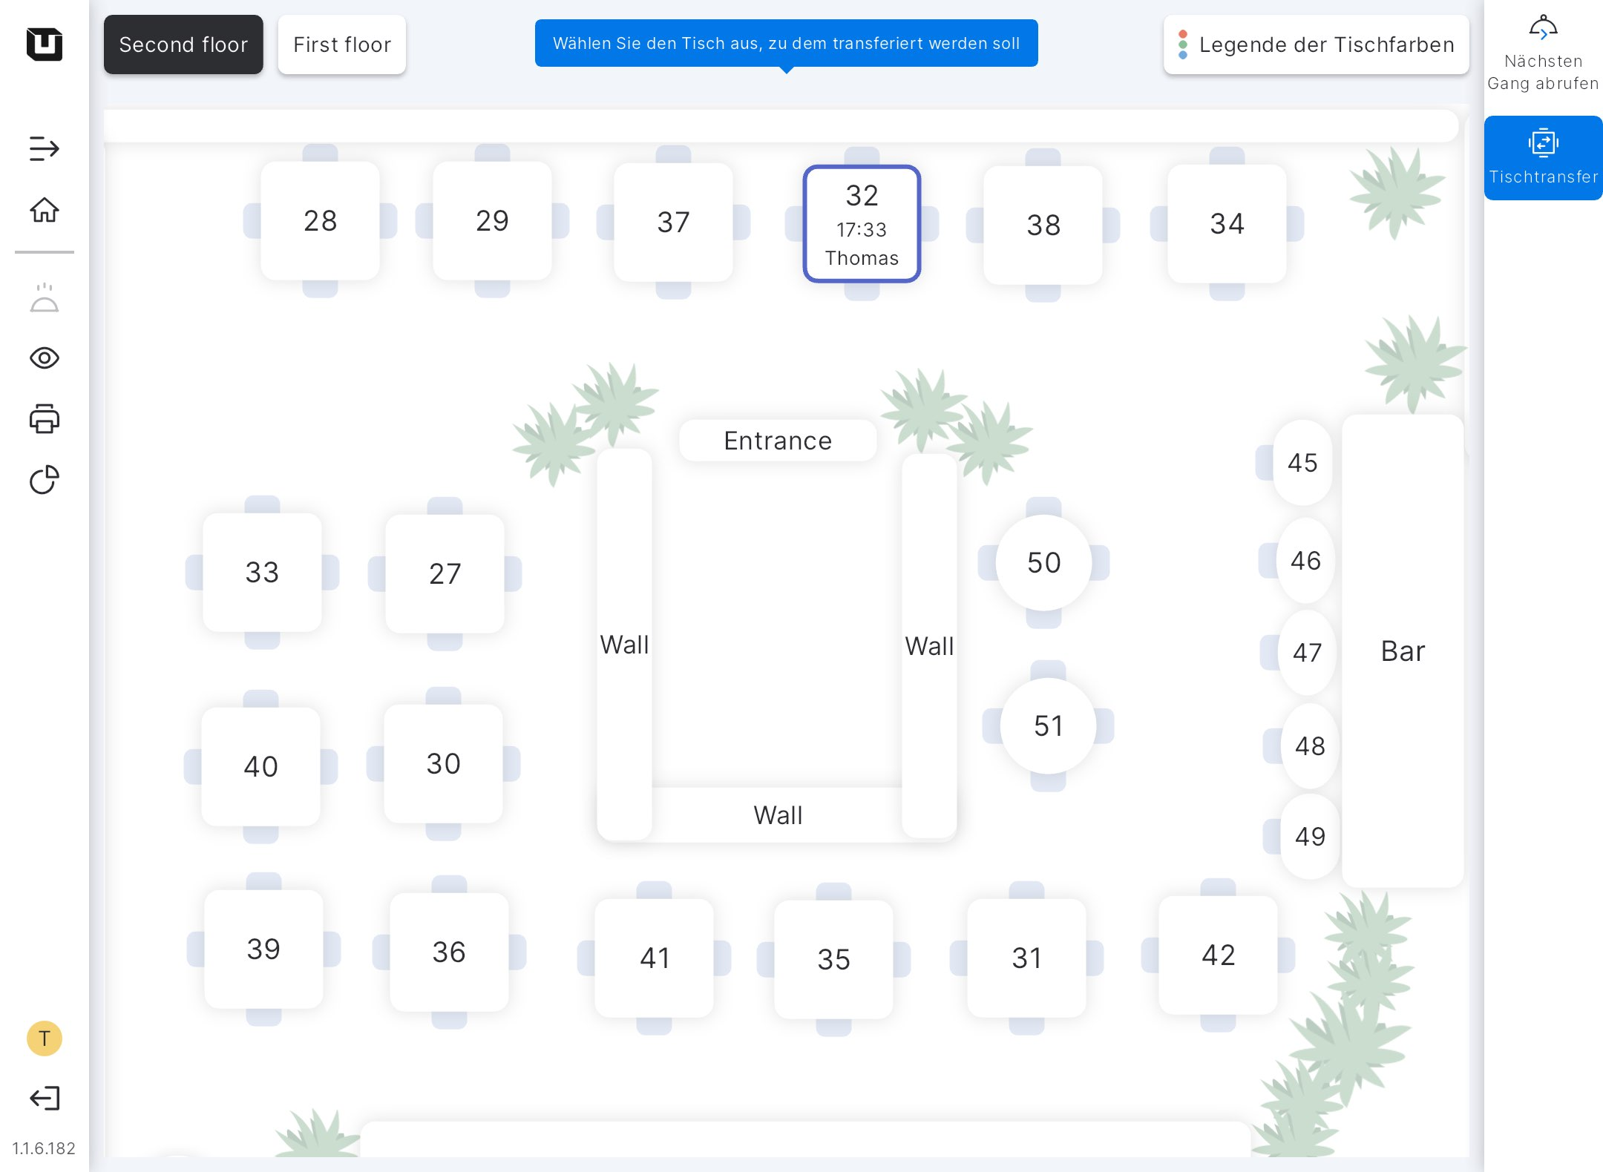
Task: Click the logout arrow icon
Action: (44, 1098)
